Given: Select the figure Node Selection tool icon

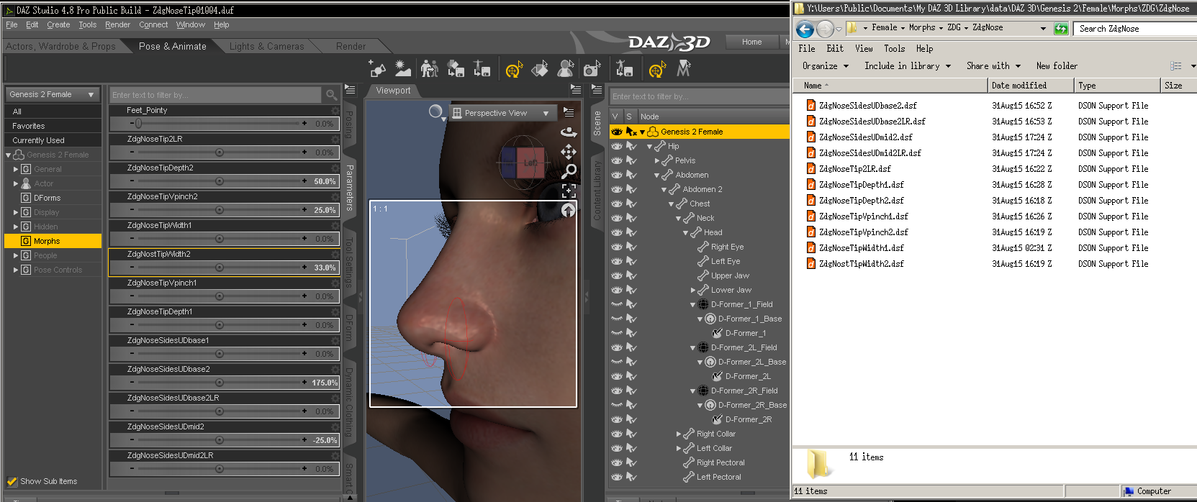Looking at the screenshot, I should (566, 68).
